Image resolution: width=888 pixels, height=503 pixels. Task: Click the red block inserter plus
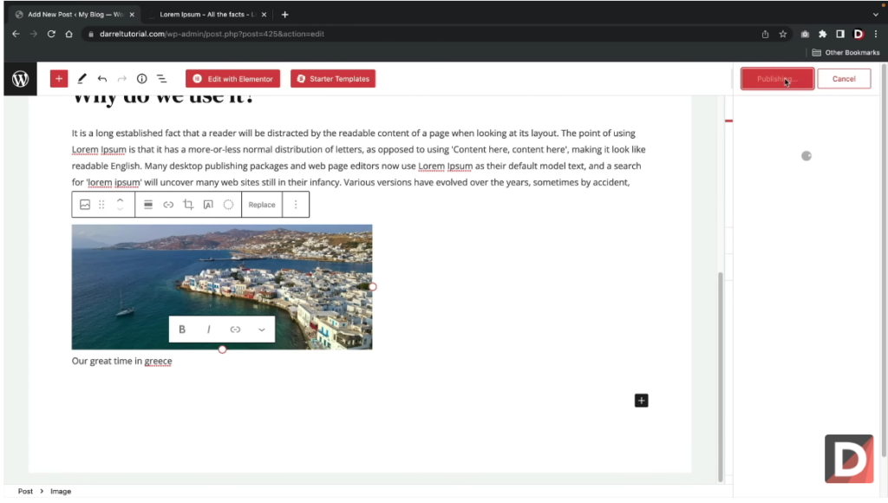click(x=59, y=79)
